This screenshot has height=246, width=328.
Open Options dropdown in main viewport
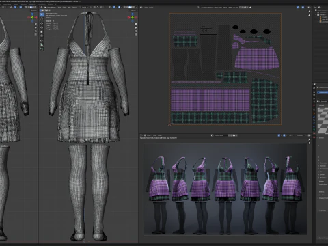[133, 10]
